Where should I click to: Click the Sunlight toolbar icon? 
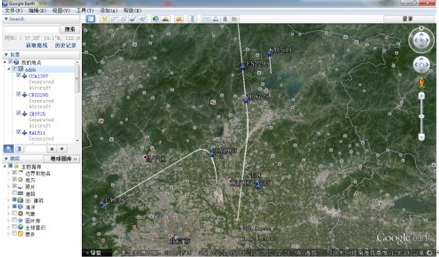(x=166, y=19)
